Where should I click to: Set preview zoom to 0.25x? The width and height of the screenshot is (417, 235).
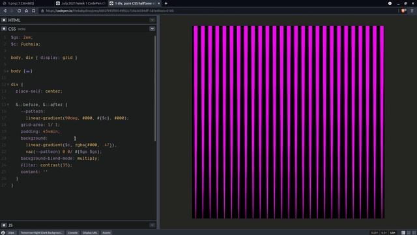(374, 232)
